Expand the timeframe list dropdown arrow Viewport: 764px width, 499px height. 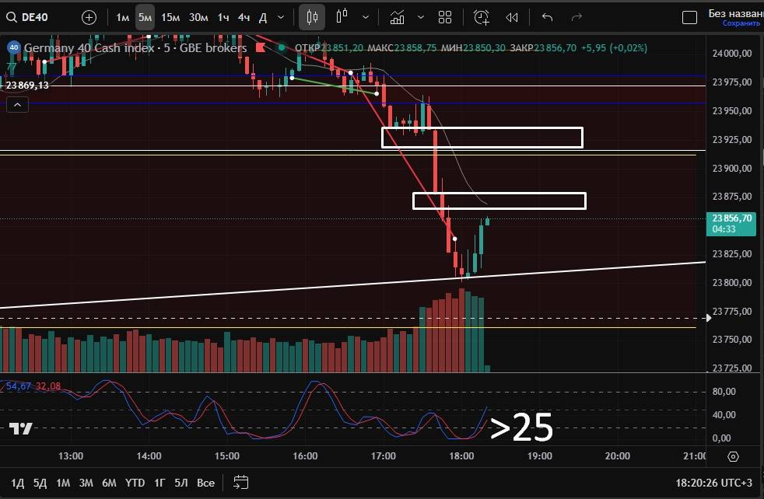click(281, 17)
